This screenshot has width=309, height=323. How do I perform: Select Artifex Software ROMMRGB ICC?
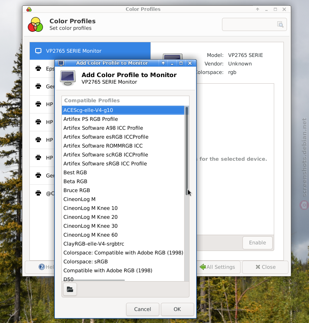pos(123,146)
